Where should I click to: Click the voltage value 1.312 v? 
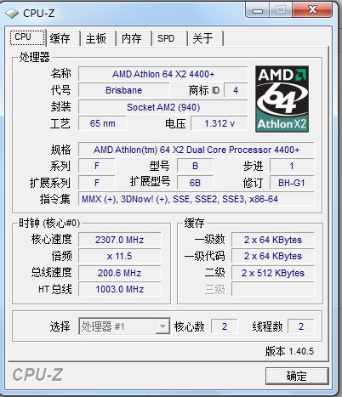point(219,123)
